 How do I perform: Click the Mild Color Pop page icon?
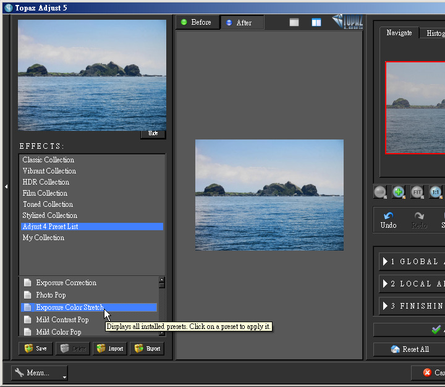pos(28,331)
